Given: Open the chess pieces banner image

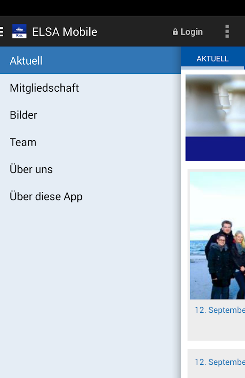Looking at the screenshot, I should point(215,105).
